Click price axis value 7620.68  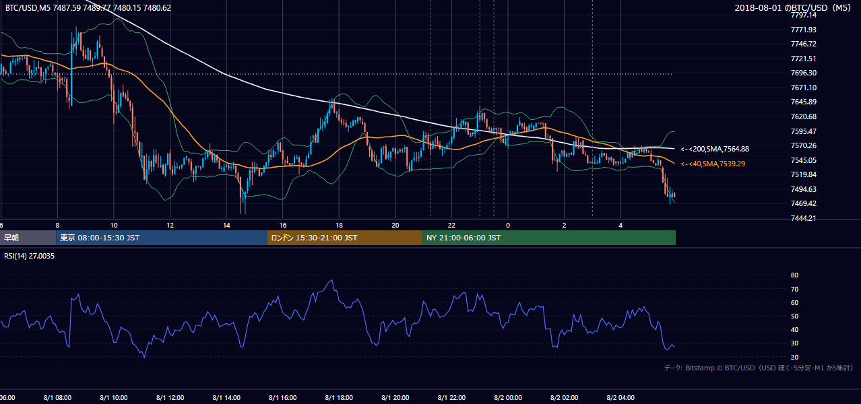[x=804, y=116]
